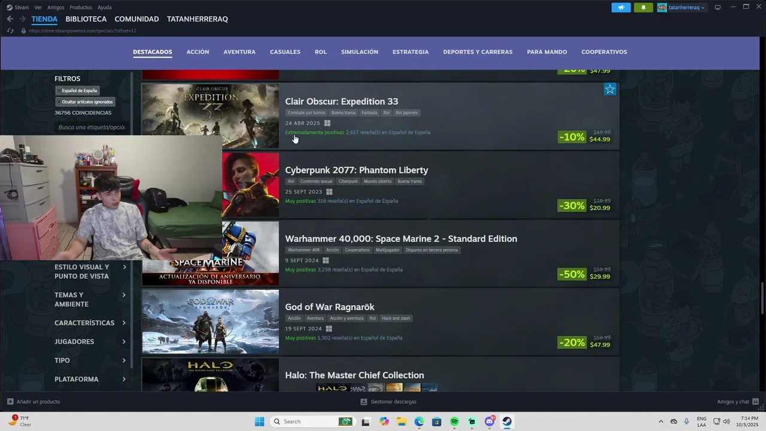Remove the Español de España filter
The width and height of the screenshot is (766, 431).
pos(79,91)
